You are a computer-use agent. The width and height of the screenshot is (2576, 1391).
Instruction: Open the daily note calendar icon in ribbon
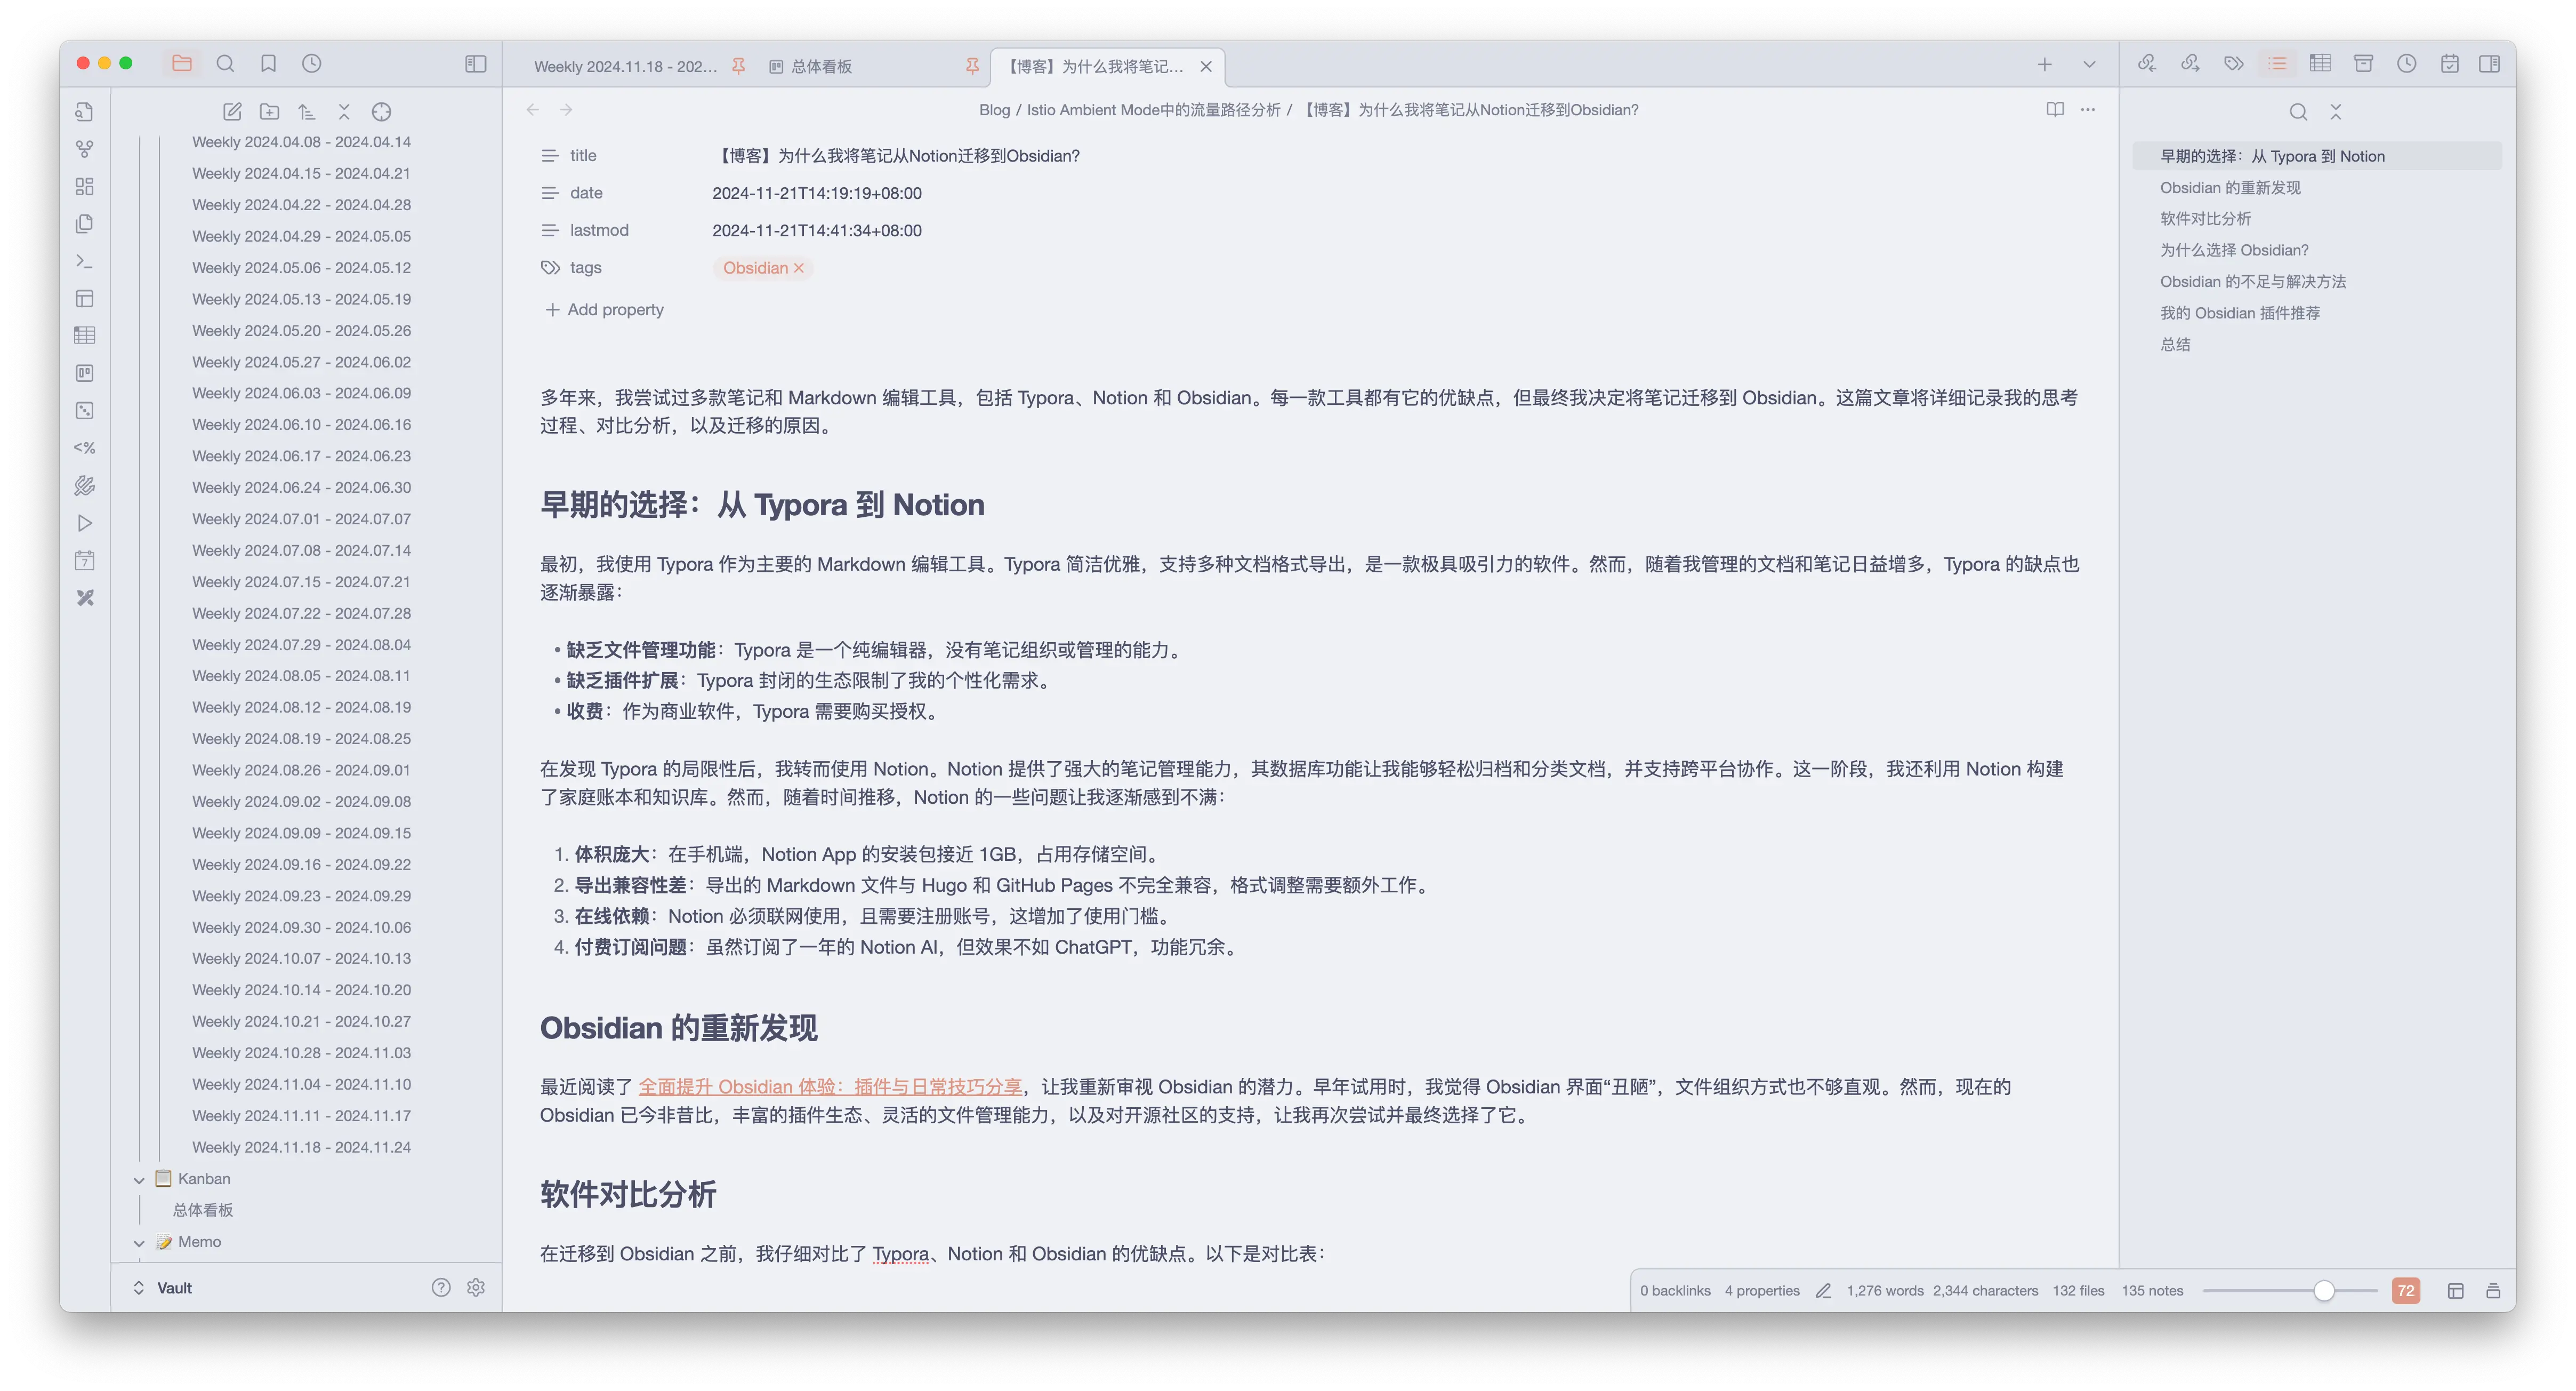pyautogui.click(x=85, y=561)
